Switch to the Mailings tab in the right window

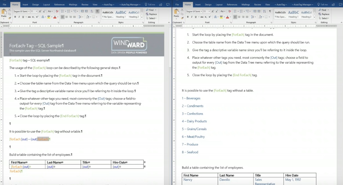[x=246, y=5]
